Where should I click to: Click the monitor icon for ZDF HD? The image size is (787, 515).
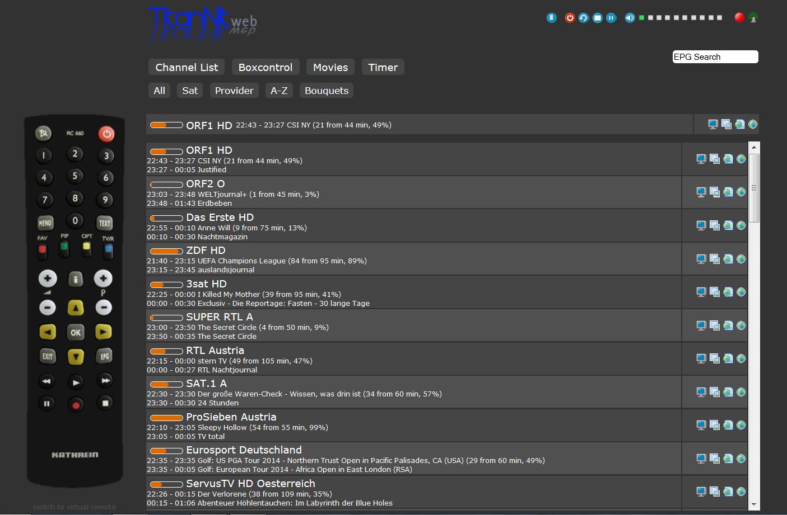tap(701, 259)
